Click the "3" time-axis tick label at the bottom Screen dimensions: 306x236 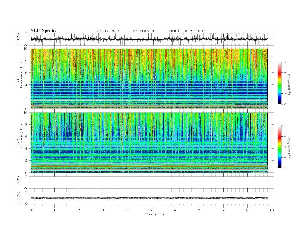coord(103,210)
